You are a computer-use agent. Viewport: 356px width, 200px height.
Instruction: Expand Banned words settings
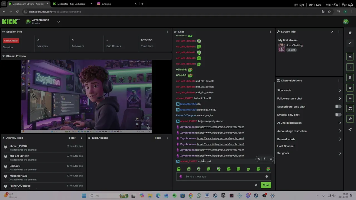340,139
